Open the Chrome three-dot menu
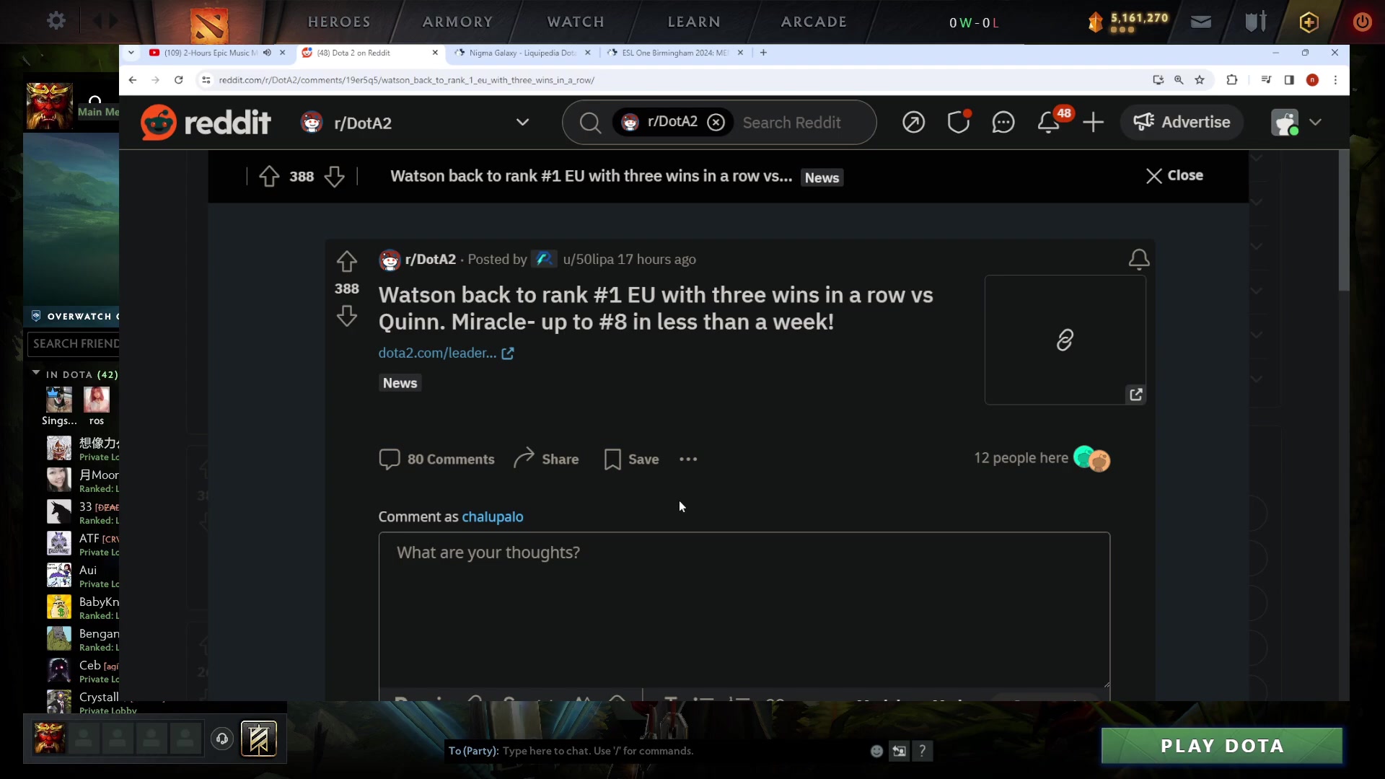This screenshot has height=779, width=1385. pyautogui.click(x=1335, y=80)
